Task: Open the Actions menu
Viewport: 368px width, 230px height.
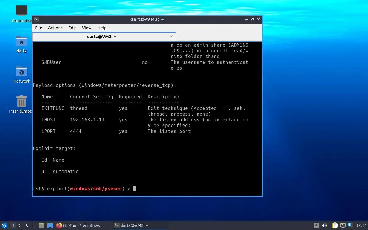Action: pos(55,28)
